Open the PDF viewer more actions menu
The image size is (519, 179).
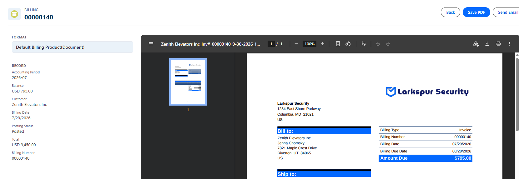coord(510,44)
